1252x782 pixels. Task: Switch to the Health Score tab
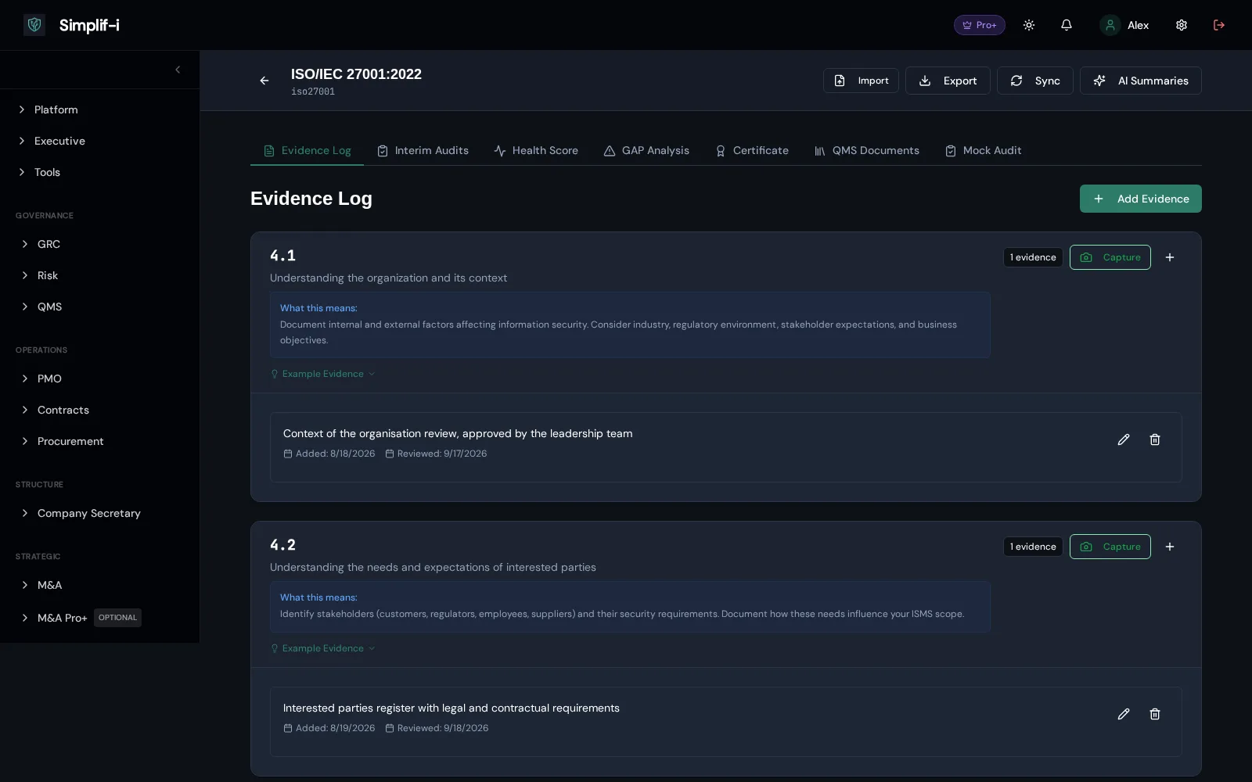point(536,150)
